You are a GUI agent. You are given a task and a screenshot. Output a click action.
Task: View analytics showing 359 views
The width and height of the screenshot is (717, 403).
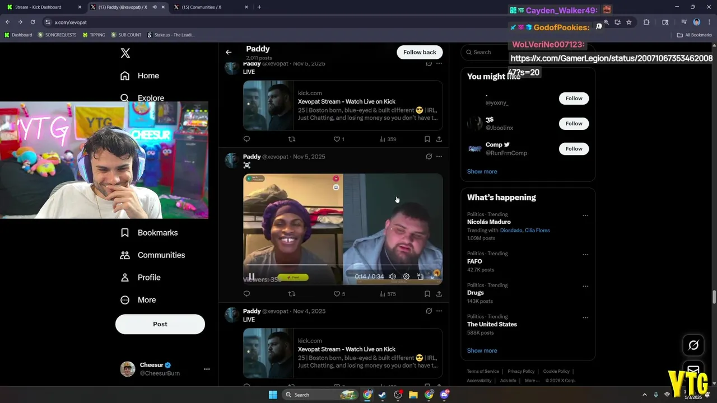(x=388, y=139)
